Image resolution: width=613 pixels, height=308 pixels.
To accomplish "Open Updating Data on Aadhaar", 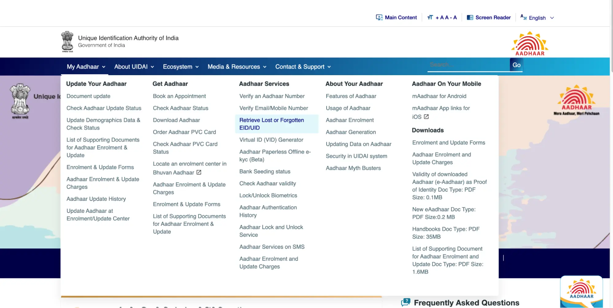I will pyautogui.click(x=358, y=144).
